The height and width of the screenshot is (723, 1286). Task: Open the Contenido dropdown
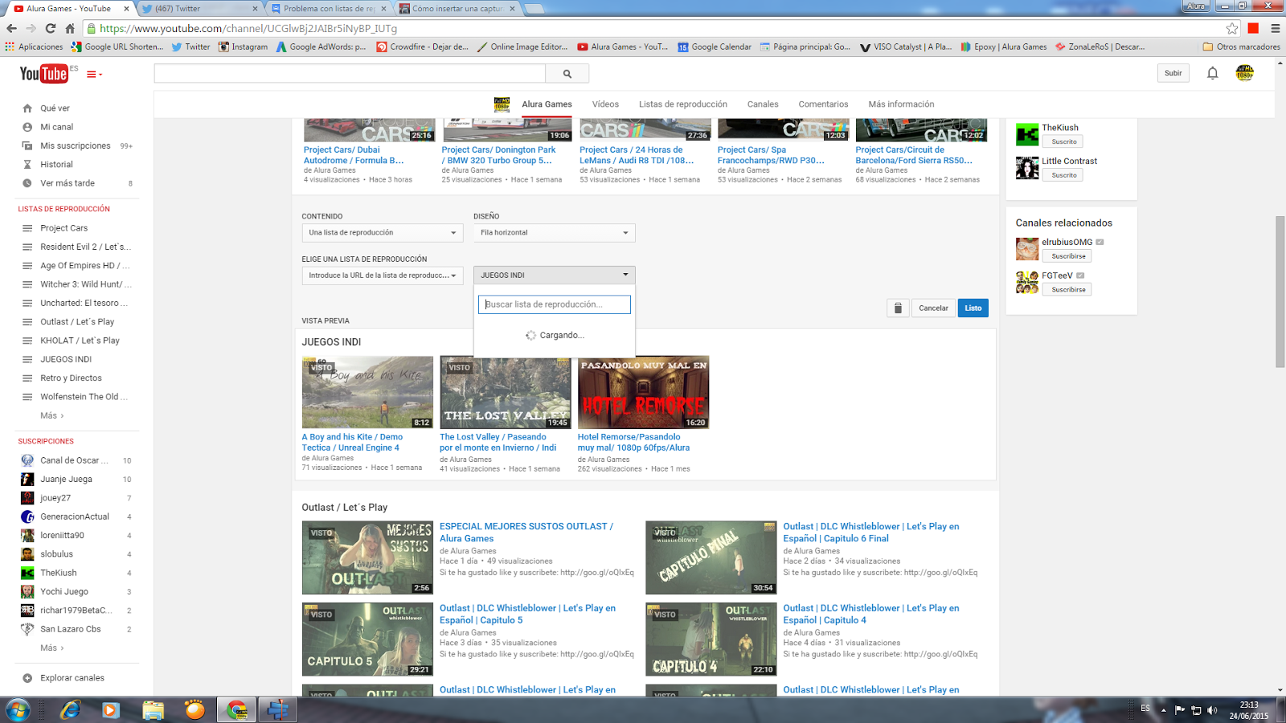383,233
